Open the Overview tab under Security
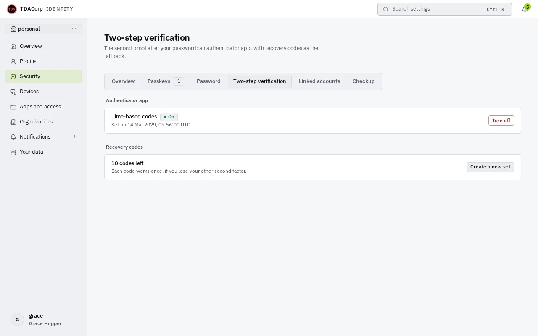The height and width of the screenshot is (336, 538). (x=124, y=81)
